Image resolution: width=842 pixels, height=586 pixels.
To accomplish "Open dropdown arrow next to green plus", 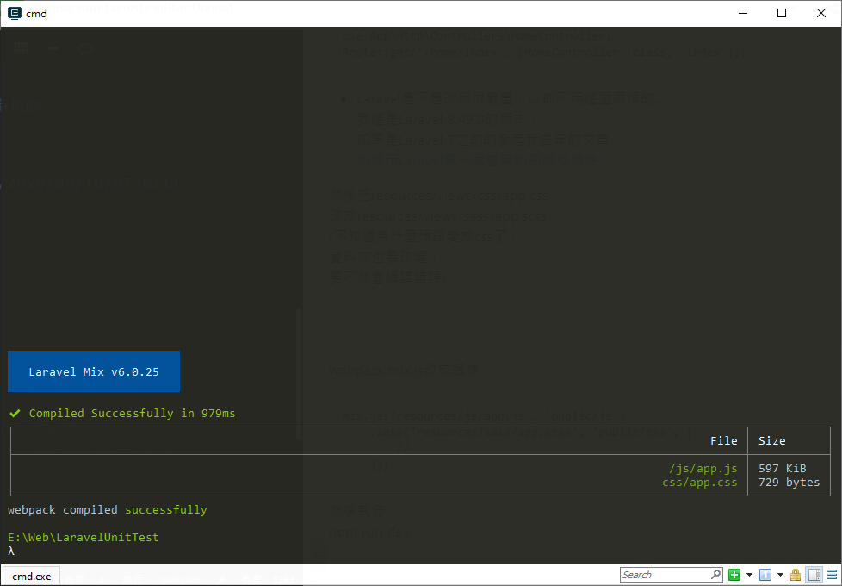I will [x=749, y=575].
